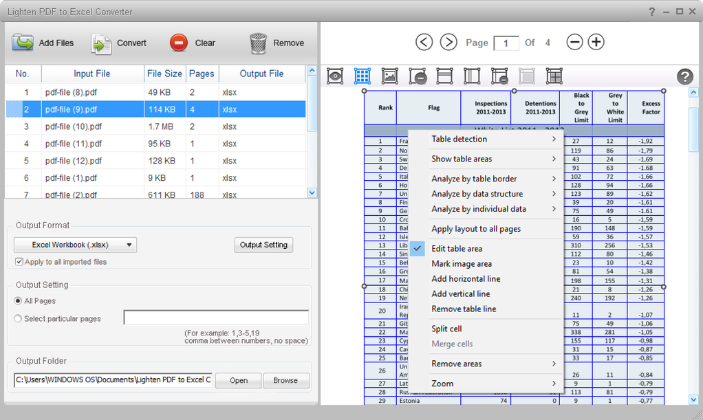This screenshot has width=703, height=420.
Task: Choose Add horizontal line menu item
Action: (x=486, y=279)
